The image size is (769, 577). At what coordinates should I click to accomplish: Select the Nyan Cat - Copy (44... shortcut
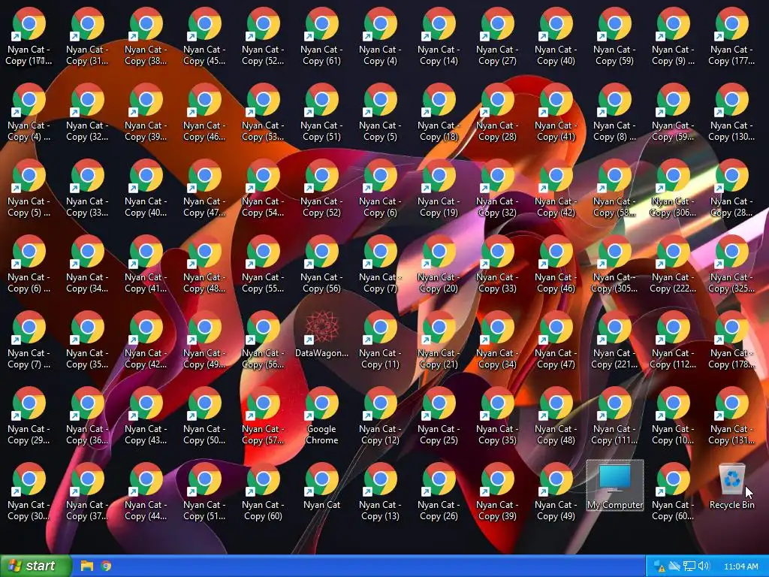pos(146,491)
